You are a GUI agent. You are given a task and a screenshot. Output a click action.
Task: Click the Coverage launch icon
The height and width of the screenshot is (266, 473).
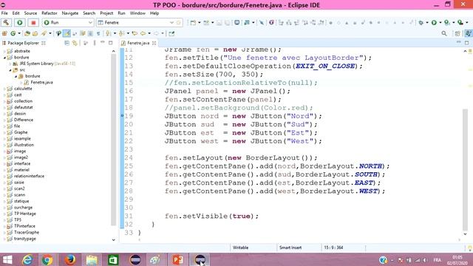[x=447, y=23]
